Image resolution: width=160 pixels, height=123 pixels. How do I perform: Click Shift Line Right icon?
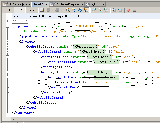(x=120, y=10)
